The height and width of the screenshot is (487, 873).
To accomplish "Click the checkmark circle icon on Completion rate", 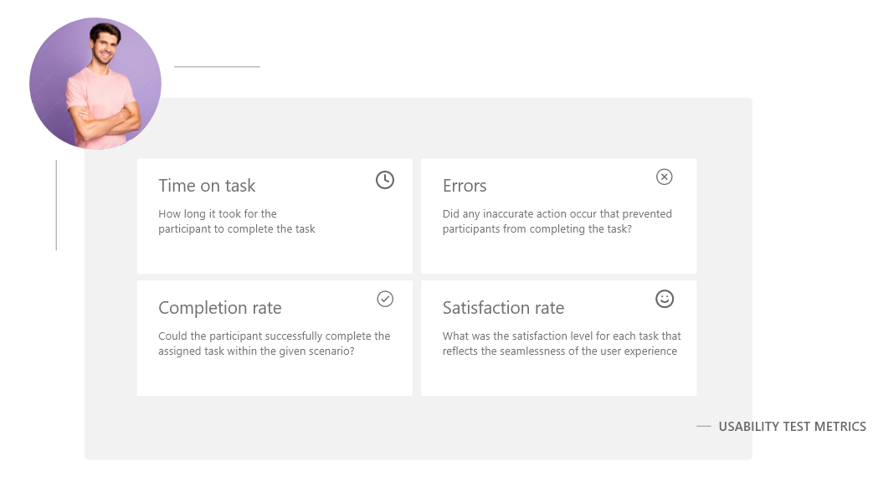I will click(385, 299).
